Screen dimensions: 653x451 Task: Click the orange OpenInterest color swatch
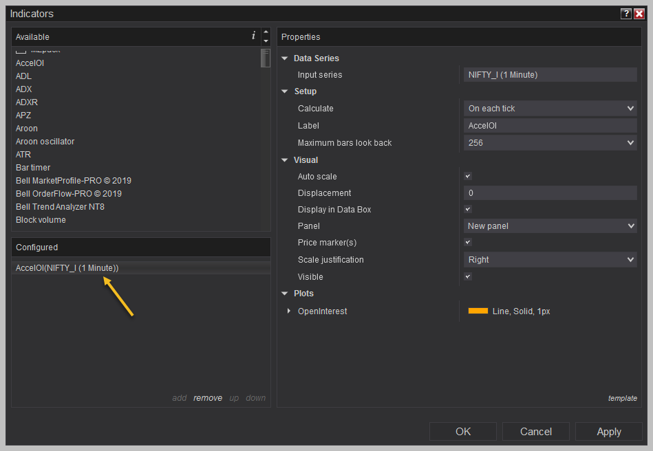pyautogui.click(x=478, y=311)
